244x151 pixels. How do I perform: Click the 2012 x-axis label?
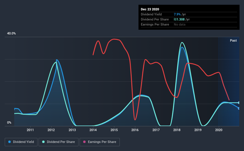click(51, 130)
